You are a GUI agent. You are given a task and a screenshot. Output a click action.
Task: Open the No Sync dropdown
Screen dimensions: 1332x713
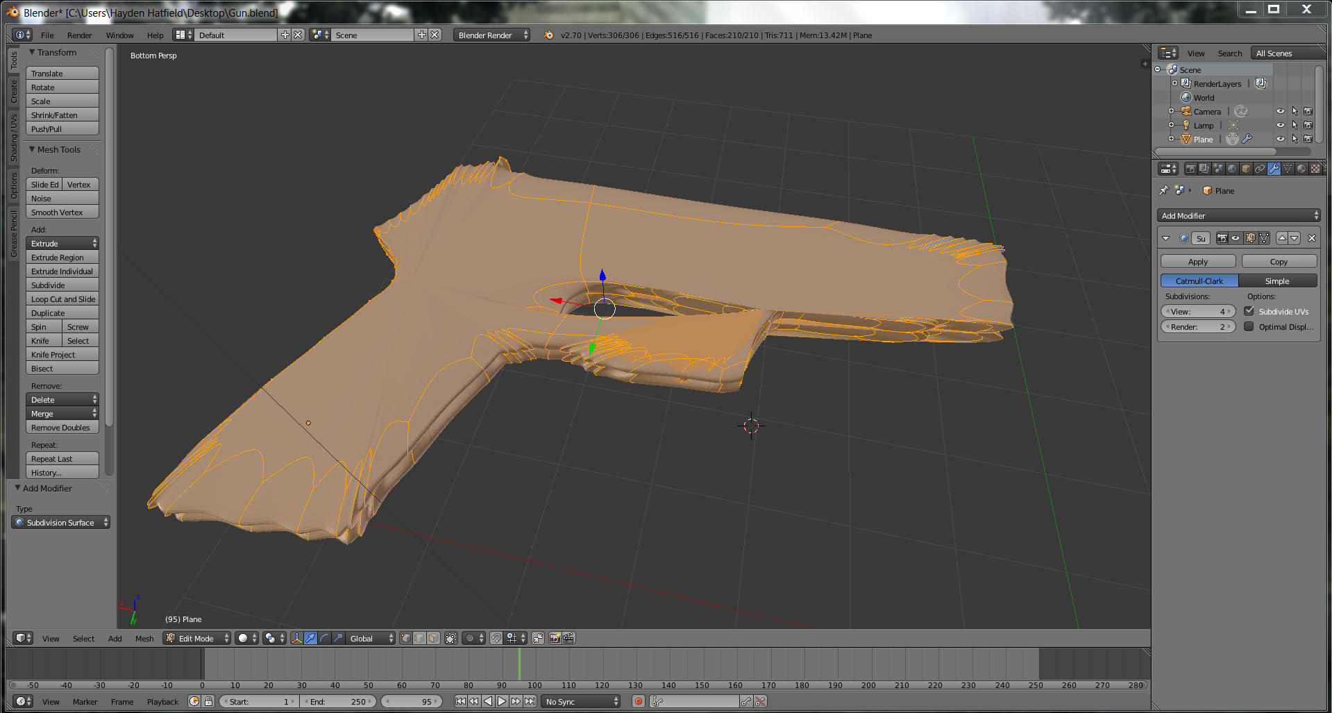(581, 701)
